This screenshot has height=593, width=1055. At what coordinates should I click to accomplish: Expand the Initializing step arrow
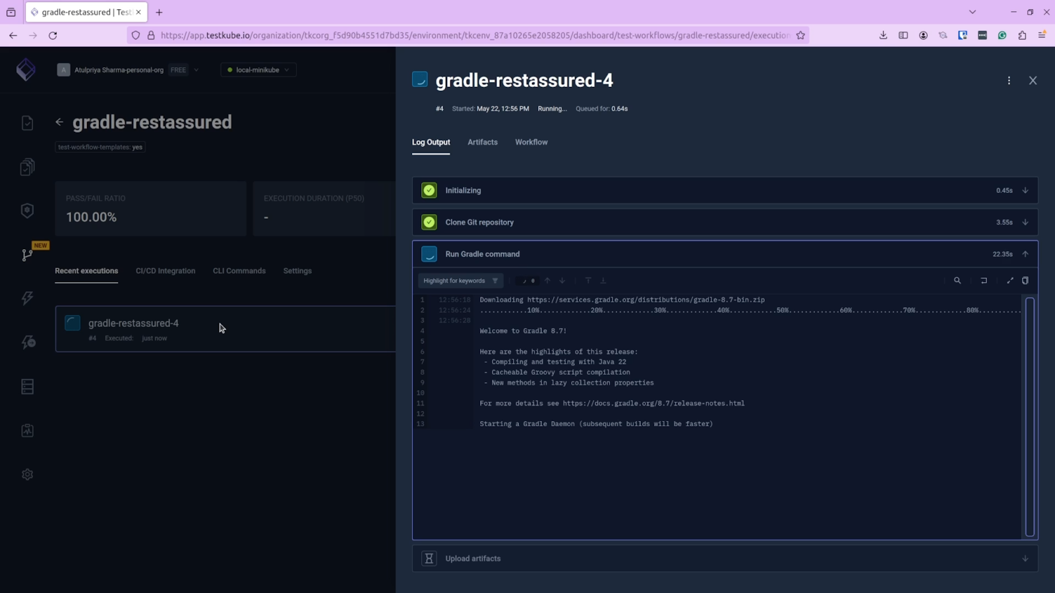(1025, 190)
